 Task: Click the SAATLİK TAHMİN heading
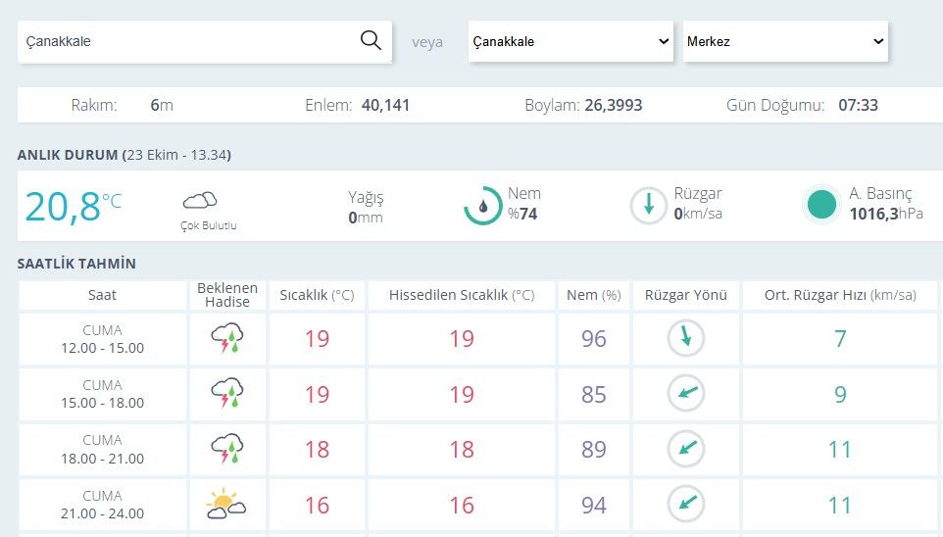[76, 264]
